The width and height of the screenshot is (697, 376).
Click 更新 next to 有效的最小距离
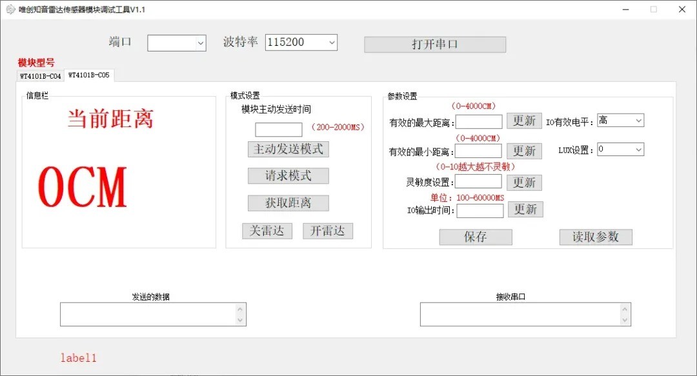(x=524, y=151)
